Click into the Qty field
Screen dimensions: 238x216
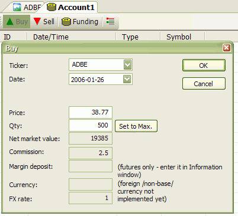(91, 125)
